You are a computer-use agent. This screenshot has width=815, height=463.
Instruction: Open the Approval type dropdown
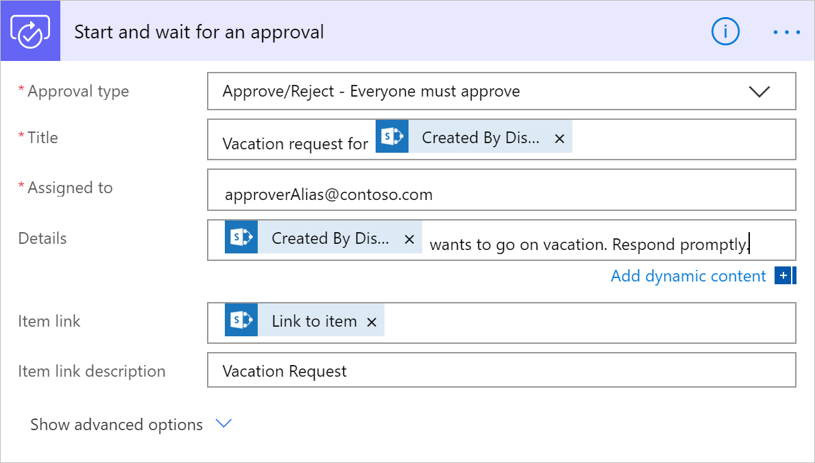point(502,92)
